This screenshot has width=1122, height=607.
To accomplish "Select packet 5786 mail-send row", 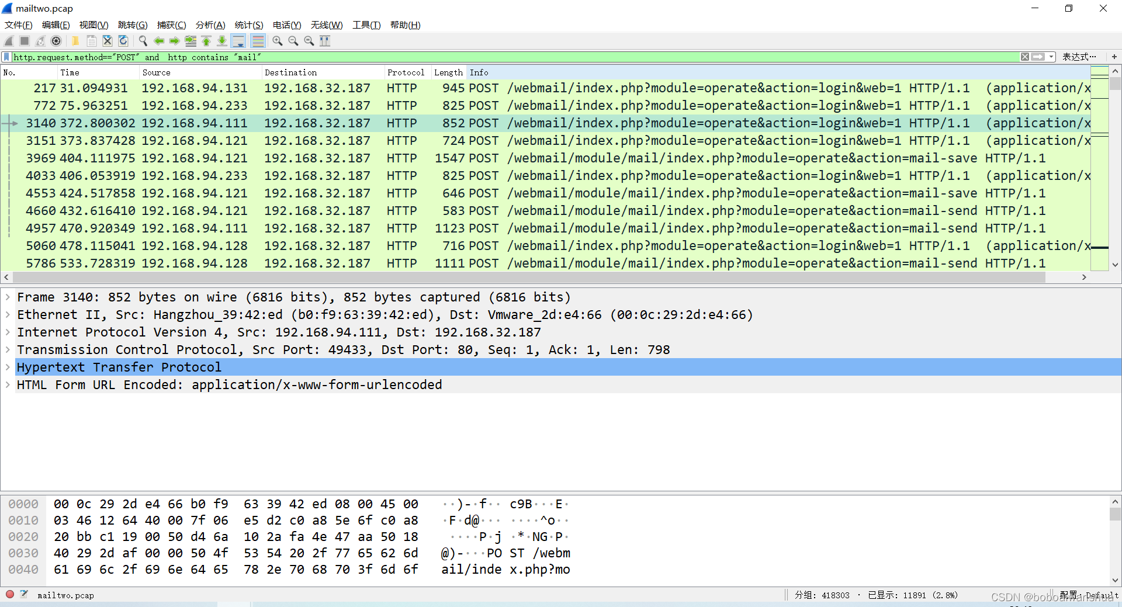I will coord(545,263).
